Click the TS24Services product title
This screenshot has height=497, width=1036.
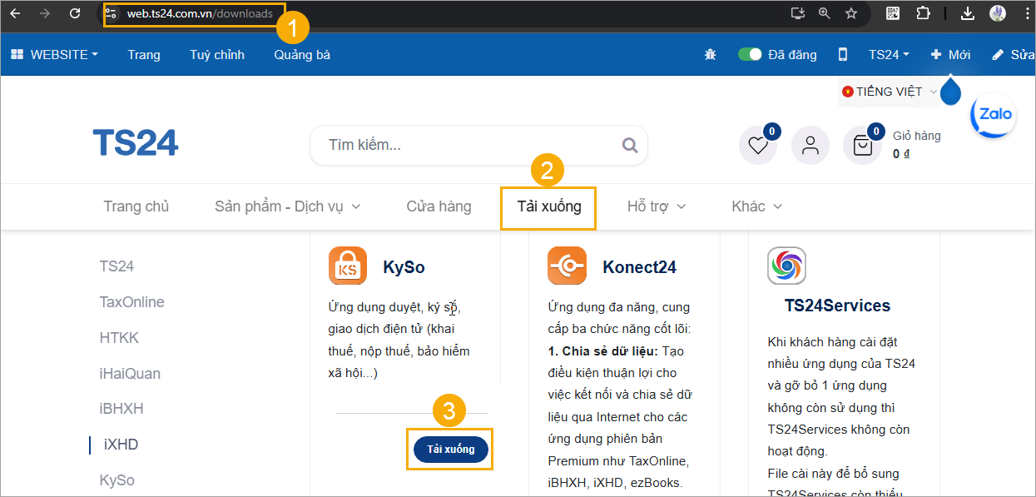(837, 306)
